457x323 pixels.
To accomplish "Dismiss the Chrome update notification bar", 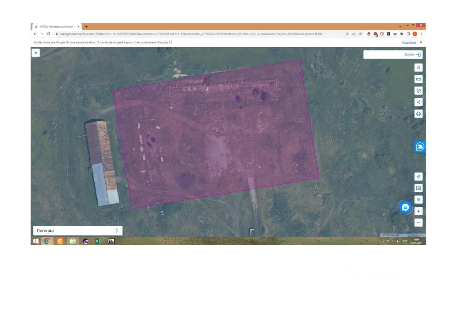I will pos(421,42).
